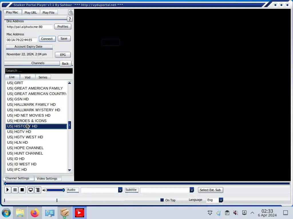293x219 pixels.
Task: Enable the On Top checkbox
Action: (162, 200)
